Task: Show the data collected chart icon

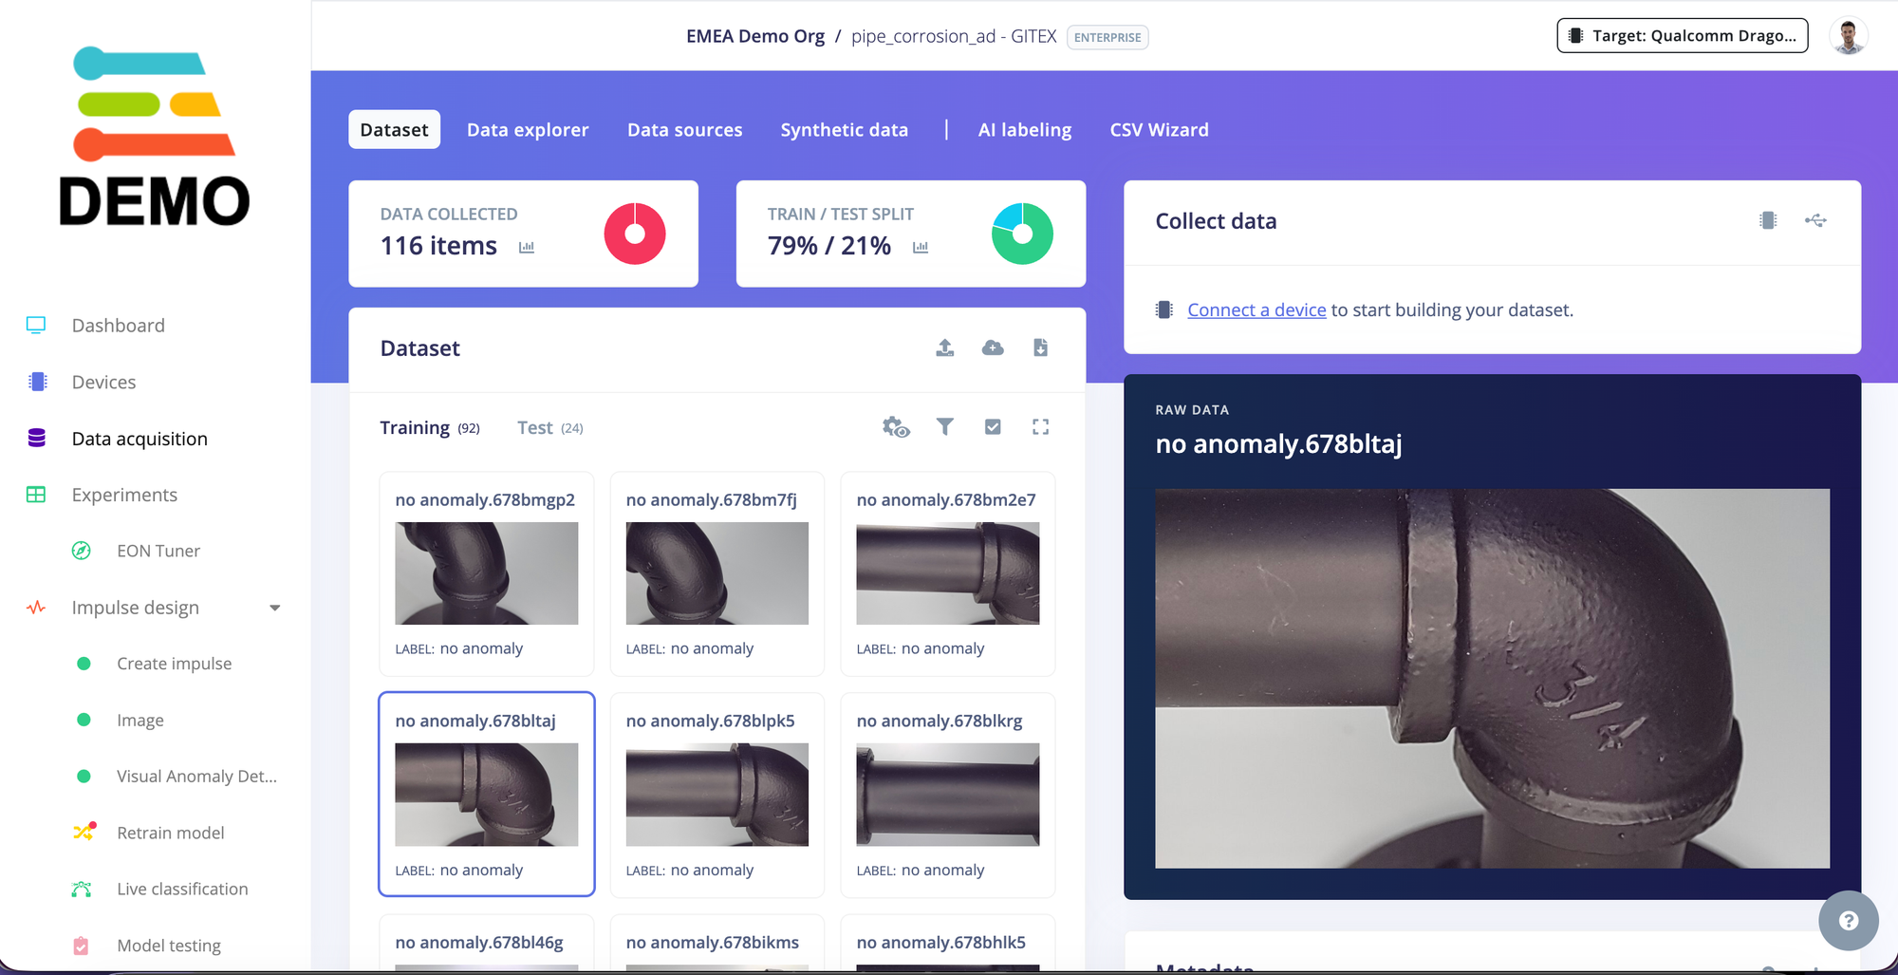Action: 527,247
